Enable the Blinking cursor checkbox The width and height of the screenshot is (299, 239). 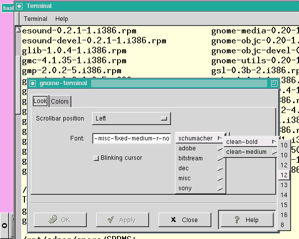(96, 158)
